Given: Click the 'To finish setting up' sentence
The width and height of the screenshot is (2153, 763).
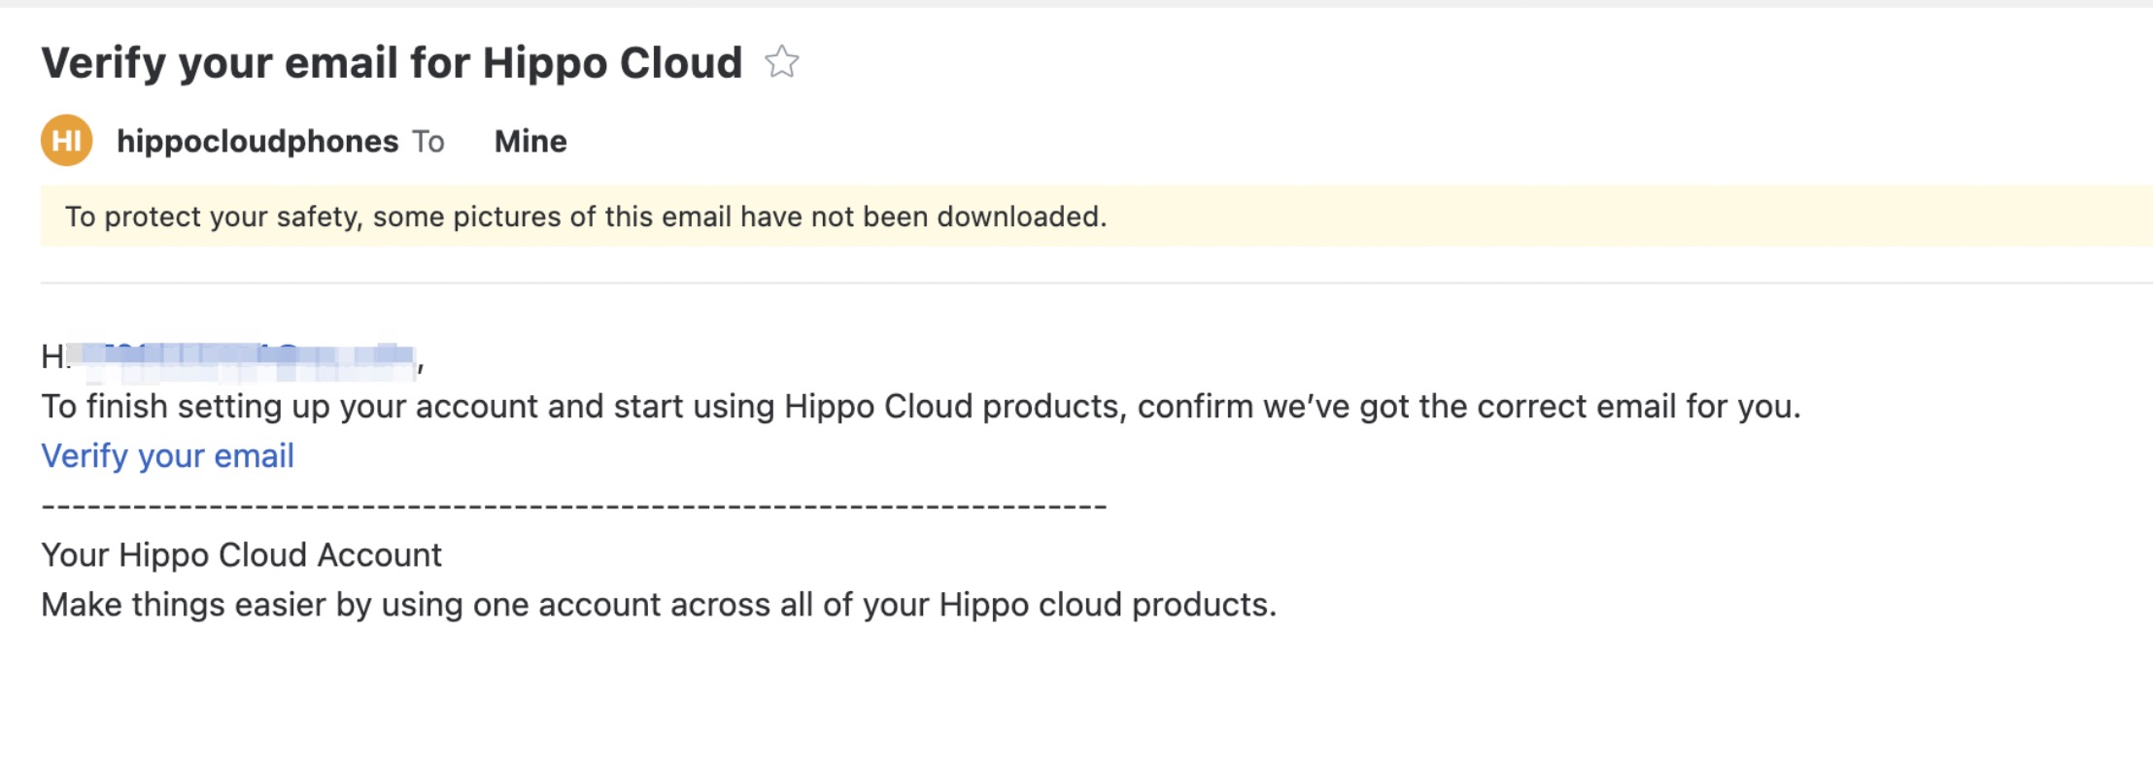Looking at the screenshot, I should point(921,406).
